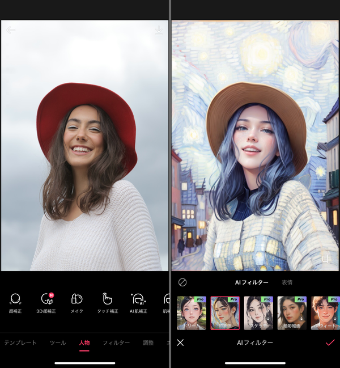The height and width of the screenshot is (368, 340).
Task: Choose the スケッチ filter thumbnail
Action: click(x=258, y=313)
